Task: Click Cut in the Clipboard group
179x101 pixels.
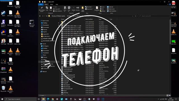Action: 55,7
